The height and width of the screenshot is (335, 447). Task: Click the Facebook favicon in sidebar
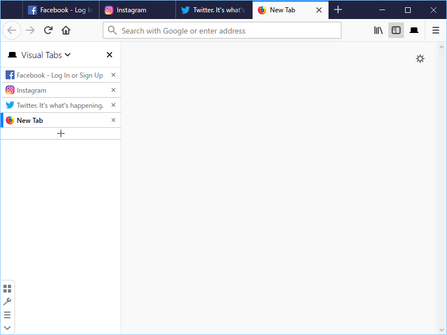point(10,75)
